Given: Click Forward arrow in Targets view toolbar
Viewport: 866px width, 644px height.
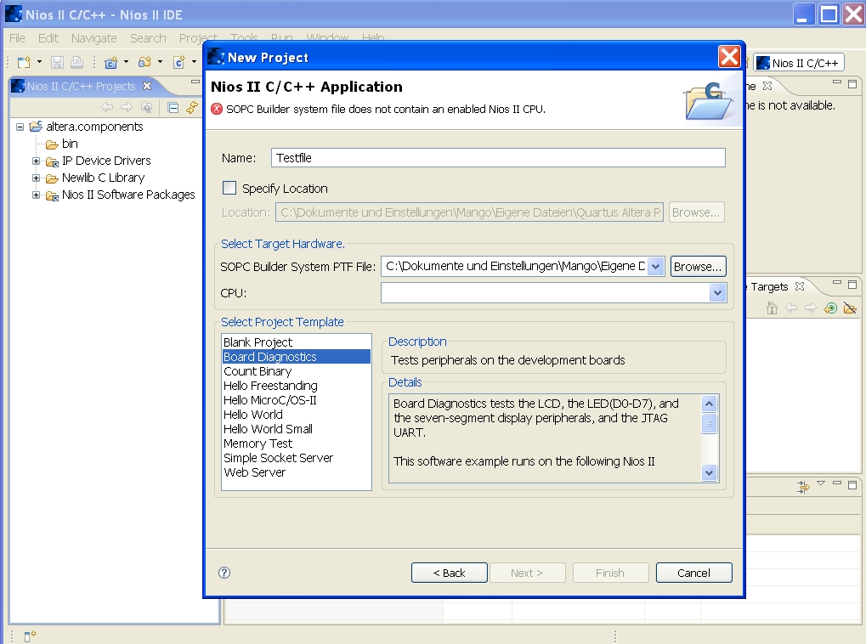Looking at the screenshot, I should (811, 308).
